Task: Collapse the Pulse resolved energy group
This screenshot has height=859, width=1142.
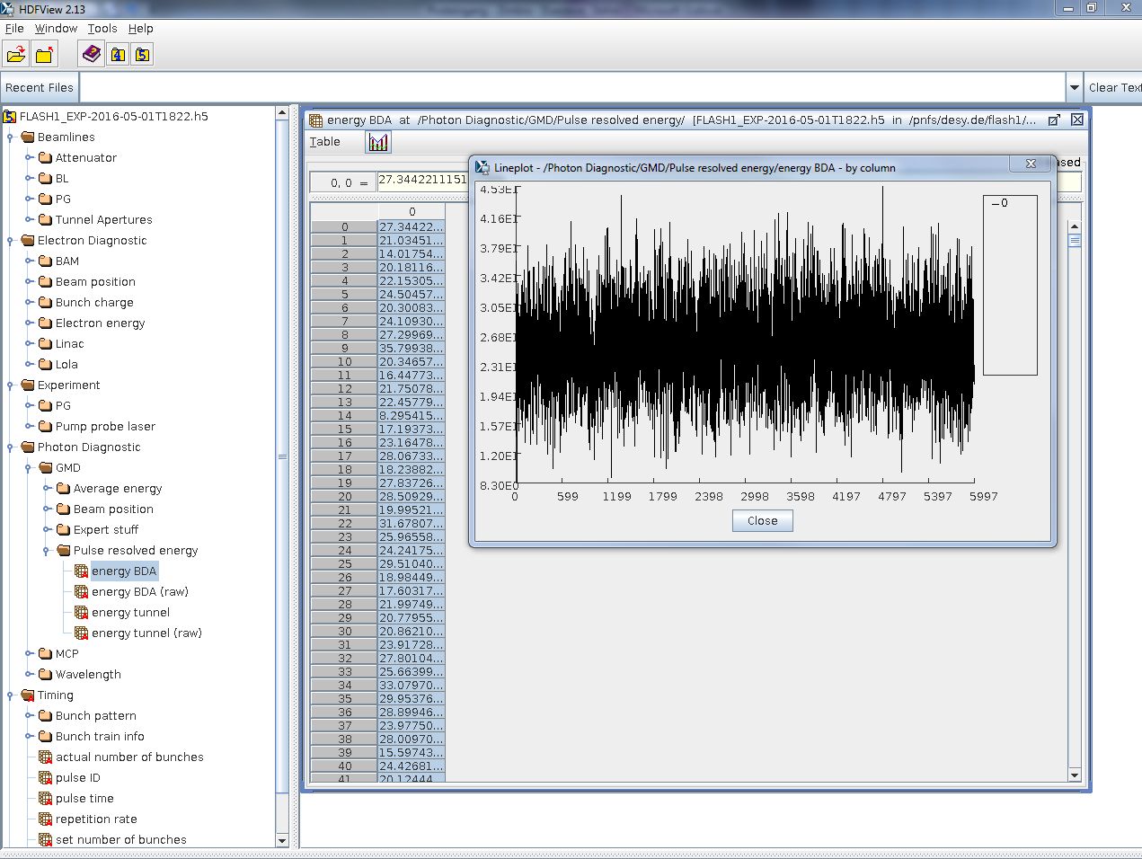Action: coord(47,550)
